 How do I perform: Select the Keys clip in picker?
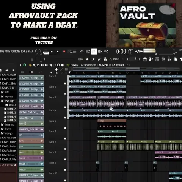point(31,141)
